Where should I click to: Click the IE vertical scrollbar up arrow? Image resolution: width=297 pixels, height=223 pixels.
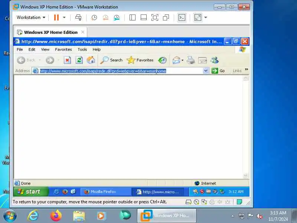pos(245,78)
